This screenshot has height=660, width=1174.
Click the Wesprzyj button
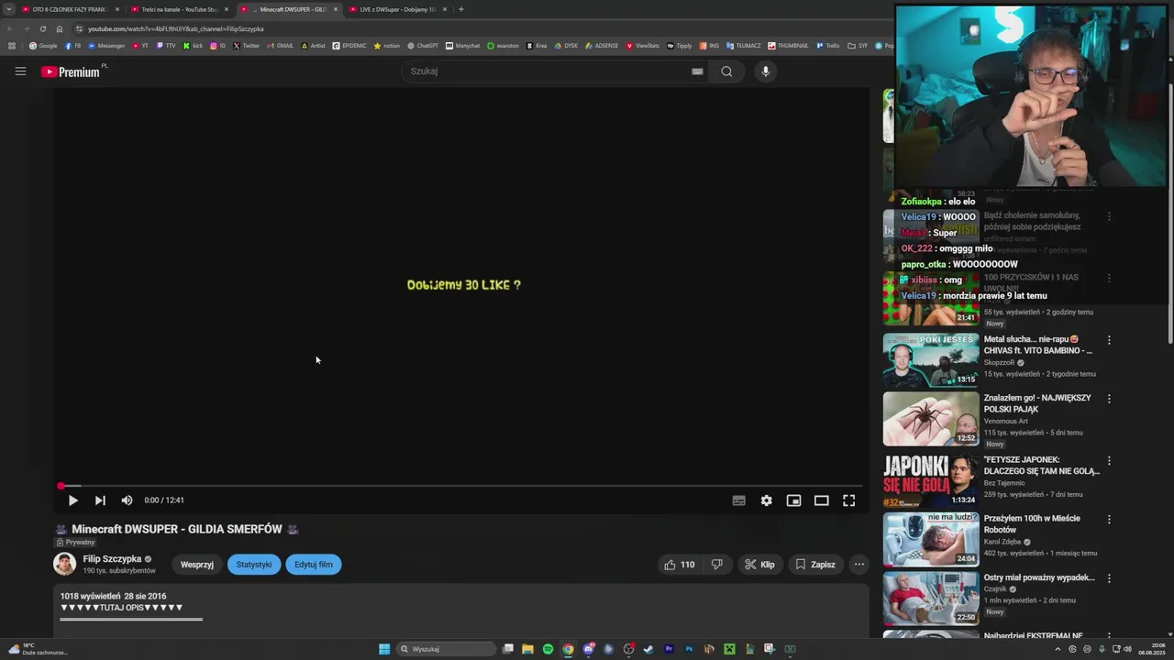pos(197,565)
